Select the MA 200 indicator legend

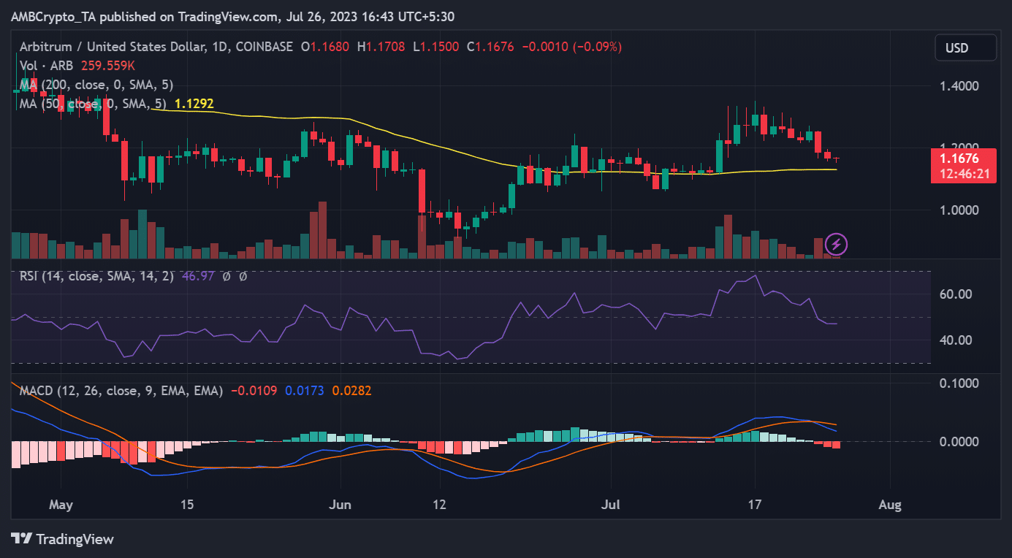tap(96, 85)
